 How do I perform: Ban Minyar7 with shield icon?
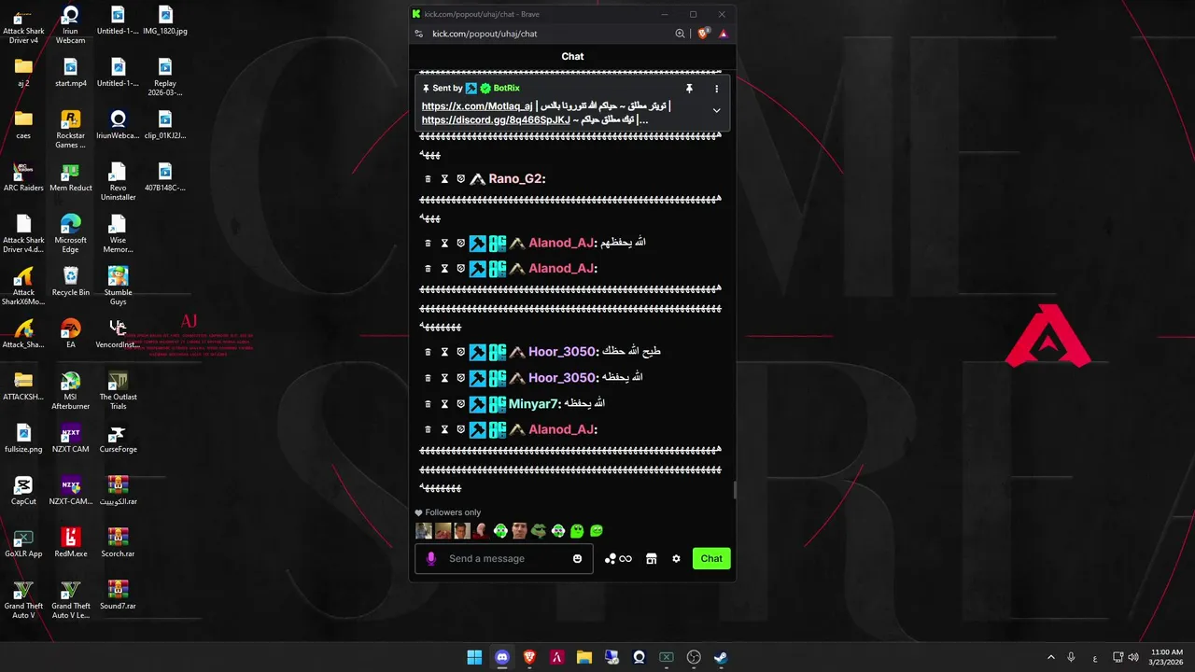pos(460,403)
